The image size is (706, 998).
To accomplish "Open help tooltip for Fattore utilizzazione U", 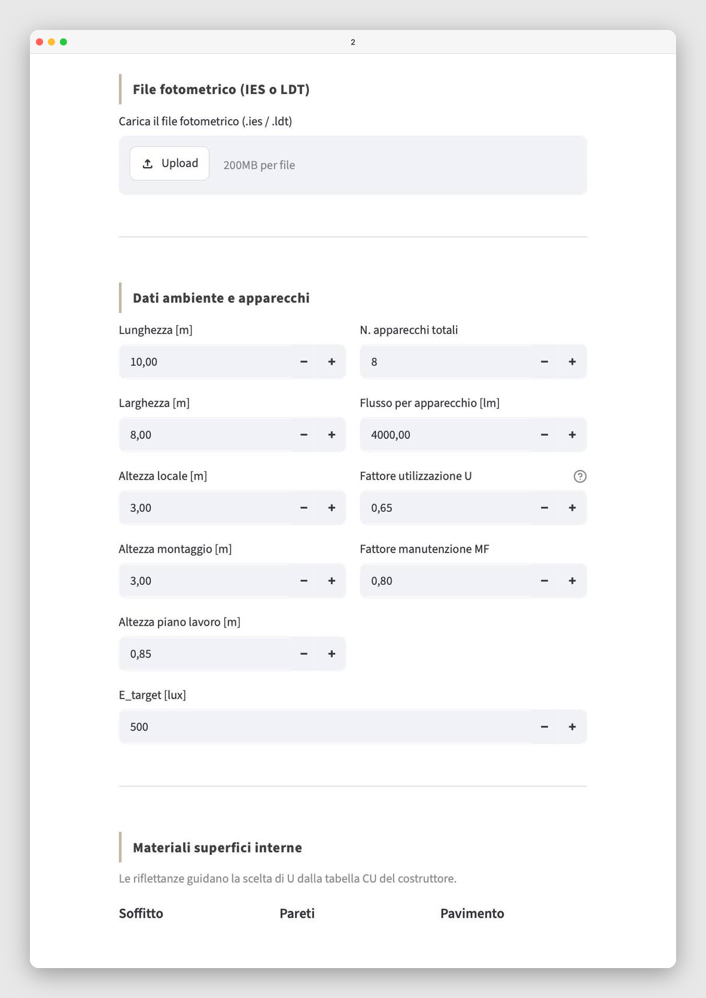I will pyautogui.click(x=580, y=476).
